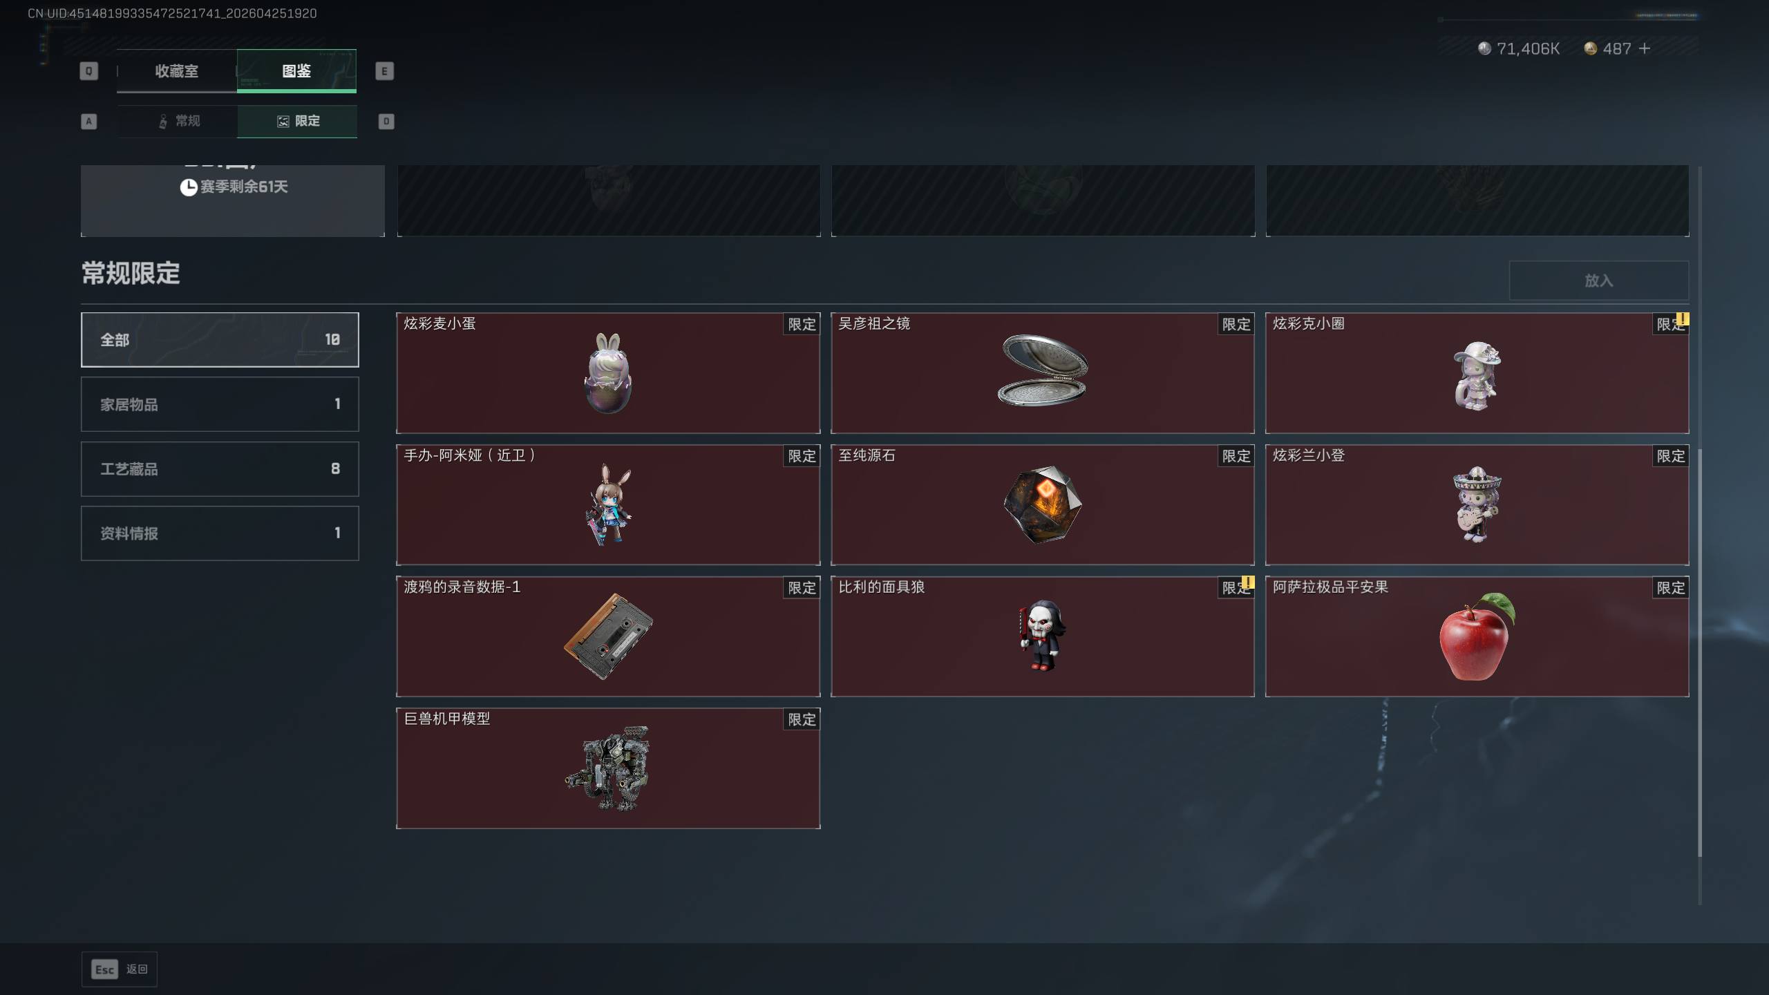This screenshot has width=1769, height=995.
Task: Click the plus icon beside 487 currency
Action: [1645, 48]
